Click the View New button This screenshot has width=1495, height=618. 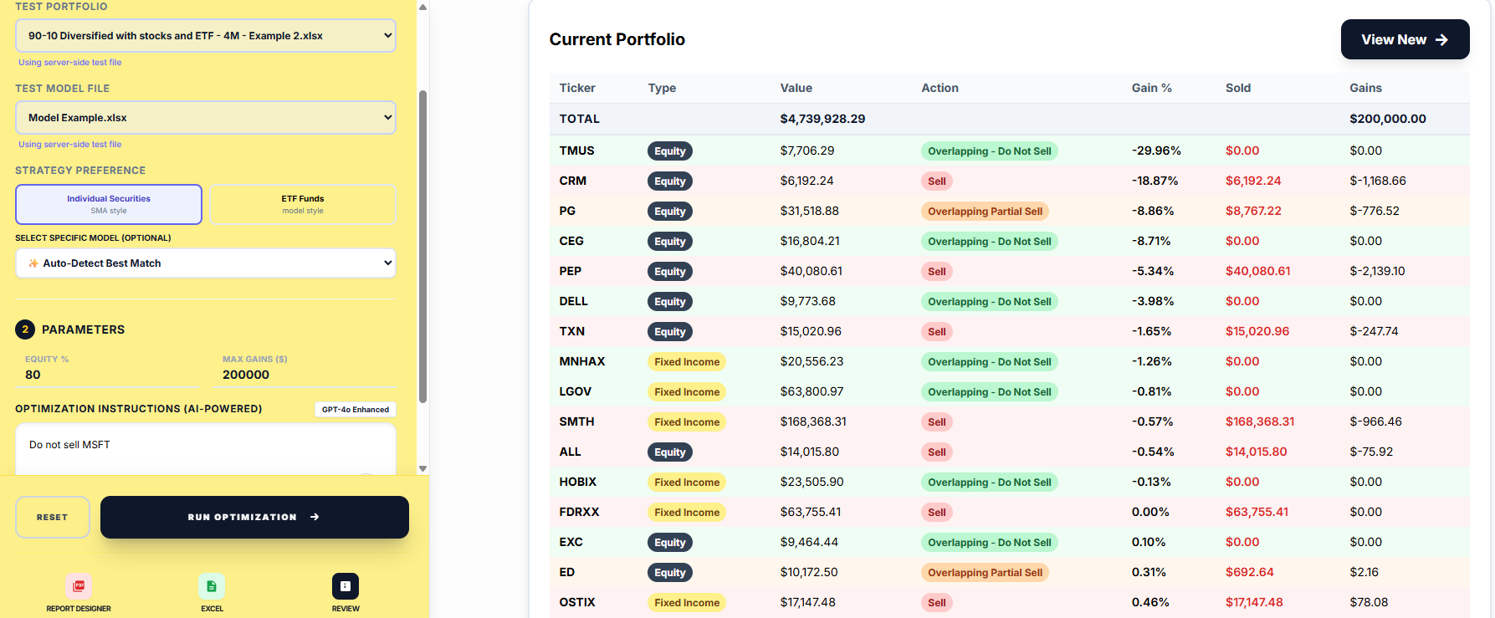point(1405,39)
